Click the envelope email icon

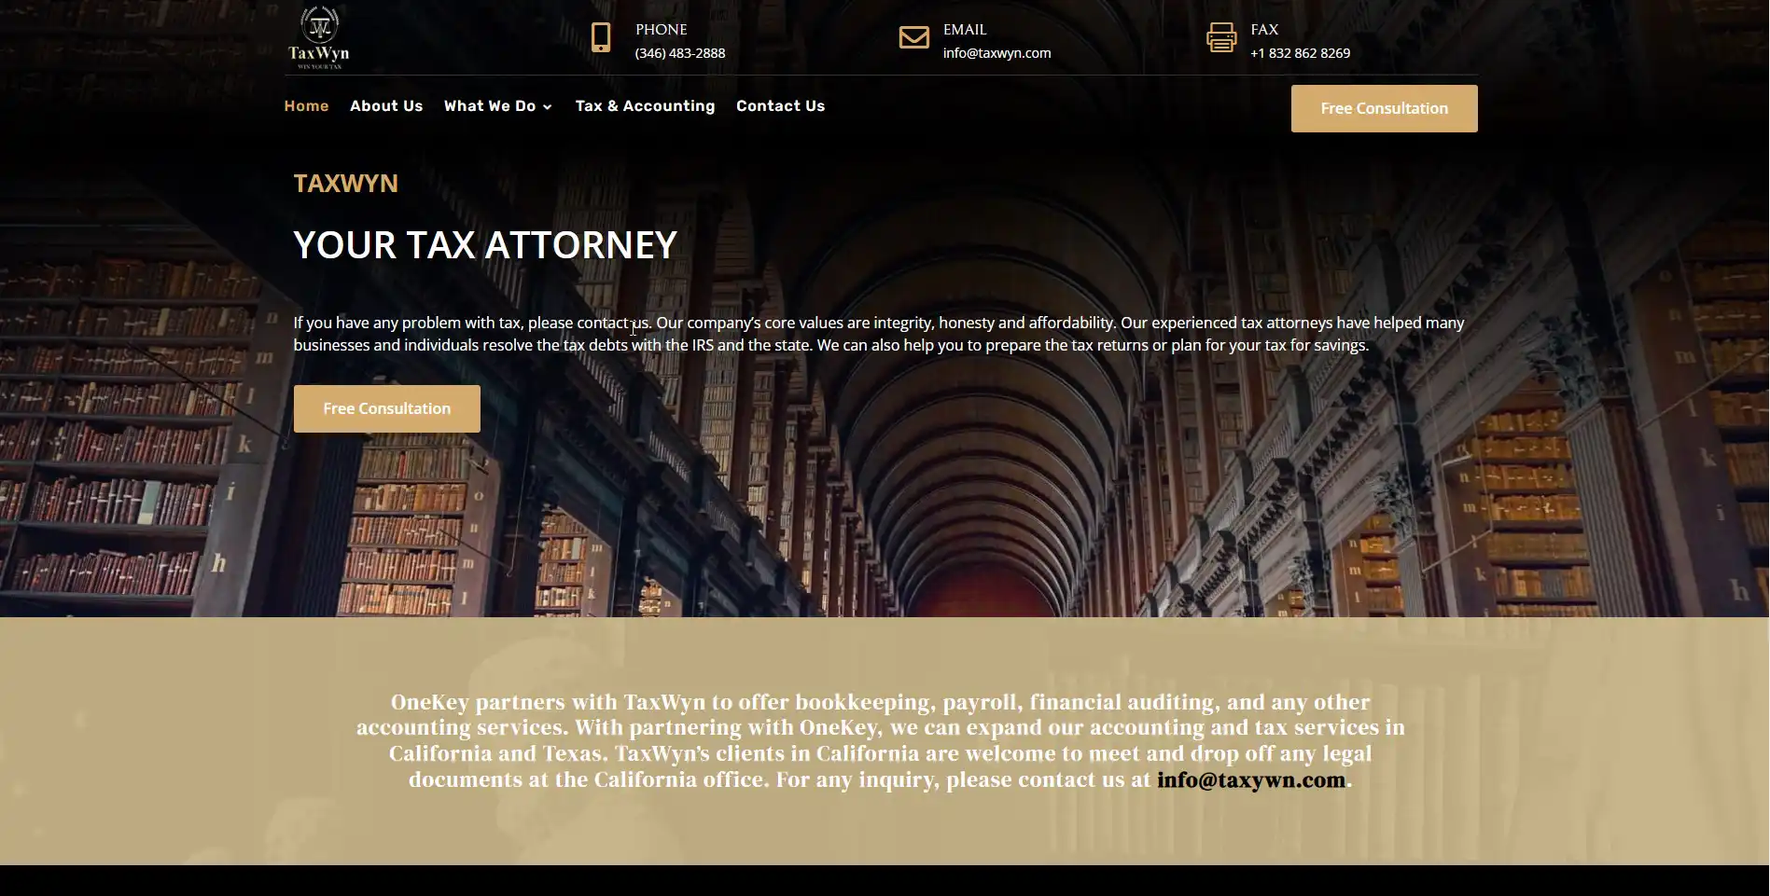[x=913, y=37]
